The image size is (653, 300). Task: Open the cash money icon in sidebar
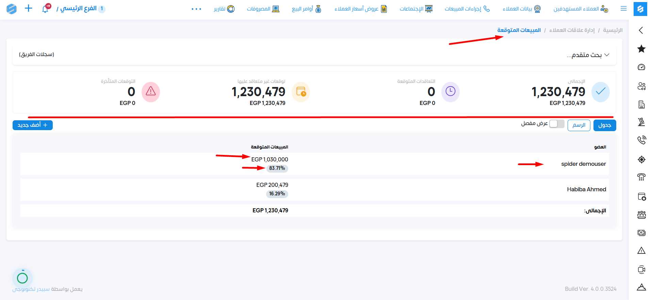(641, 233)
